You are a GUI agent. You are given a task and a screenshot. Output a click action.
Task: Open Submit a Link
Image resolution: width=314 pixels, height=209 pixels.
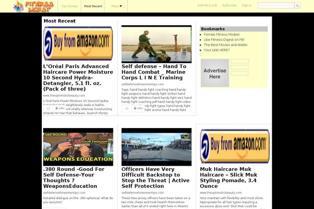coord(207,5)
